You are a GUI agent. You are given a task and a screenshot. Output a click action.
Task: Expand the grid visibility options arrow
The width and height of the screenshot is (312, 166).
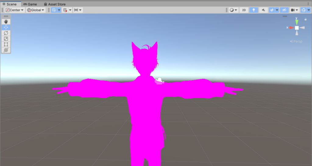pyautogui.click(x=59, y=10)
